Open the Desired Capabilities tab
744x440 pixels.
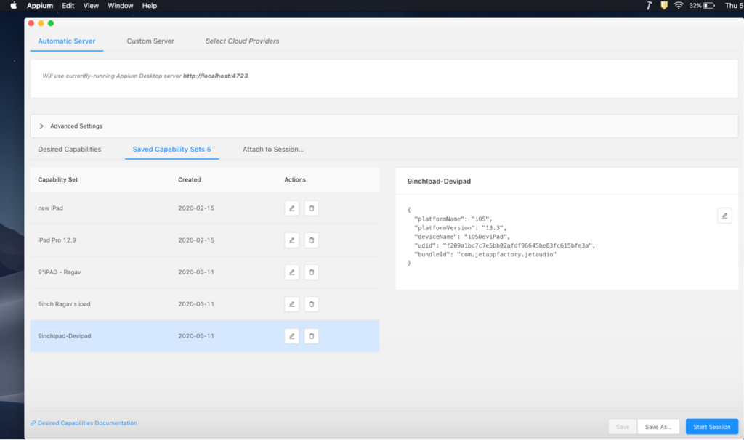tap(69, 150)
